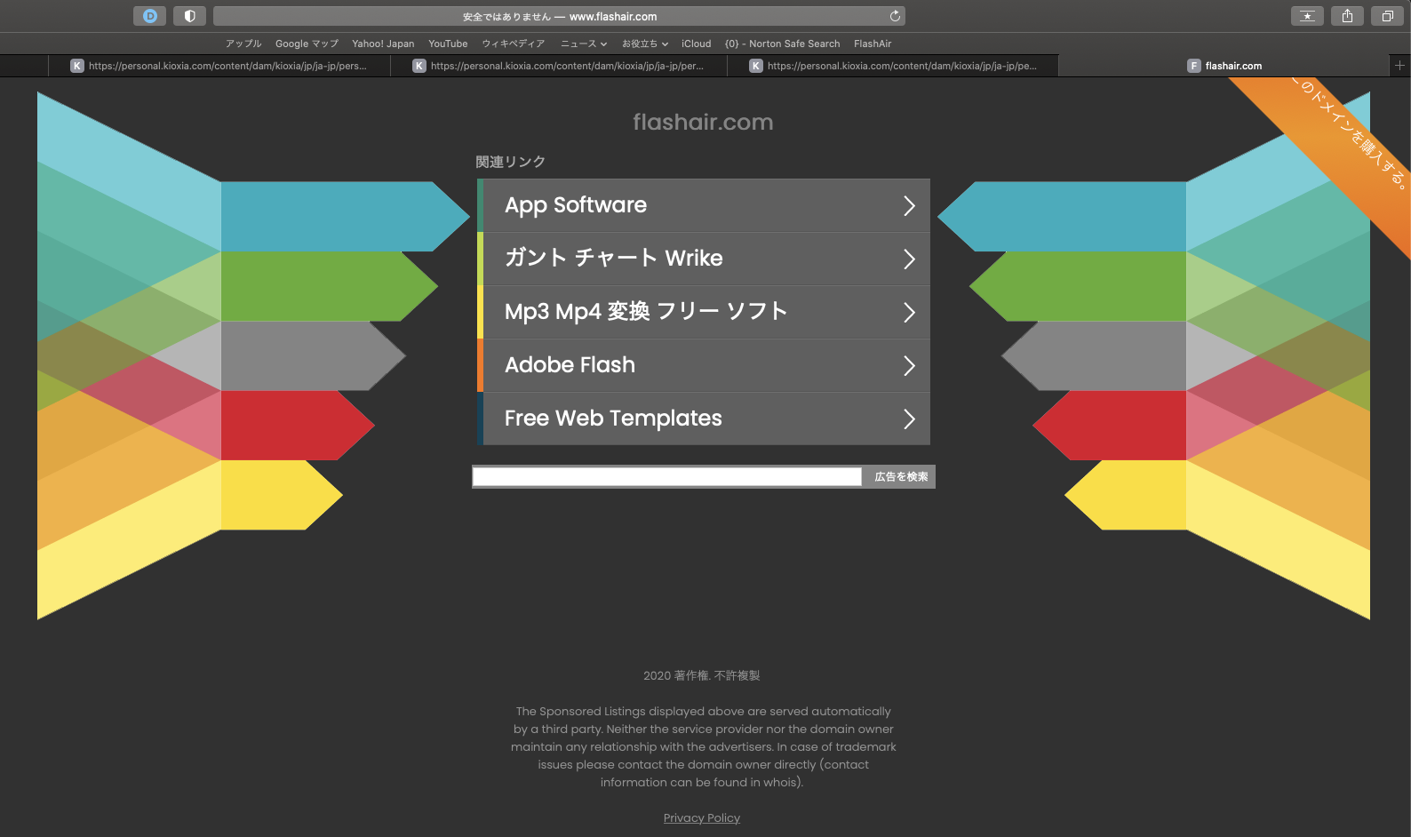1411x837 pixels.
Task: Select the flashair.com tab
Action: [x=1224, y=66]
